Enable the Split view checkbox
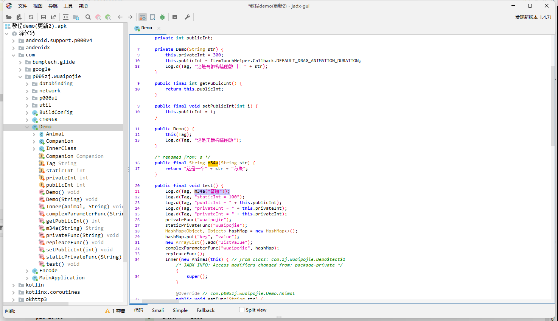The height and width of the screenshot is (321, 558). point(242,310)
